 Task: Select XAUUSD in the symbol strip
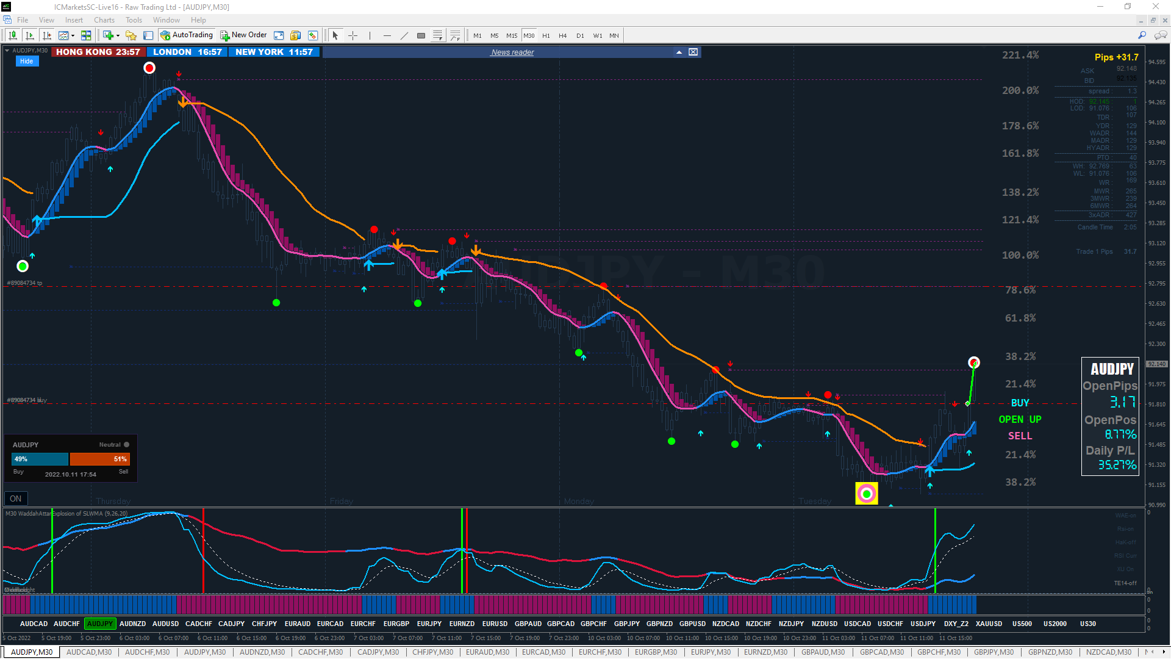coord(989,624)
